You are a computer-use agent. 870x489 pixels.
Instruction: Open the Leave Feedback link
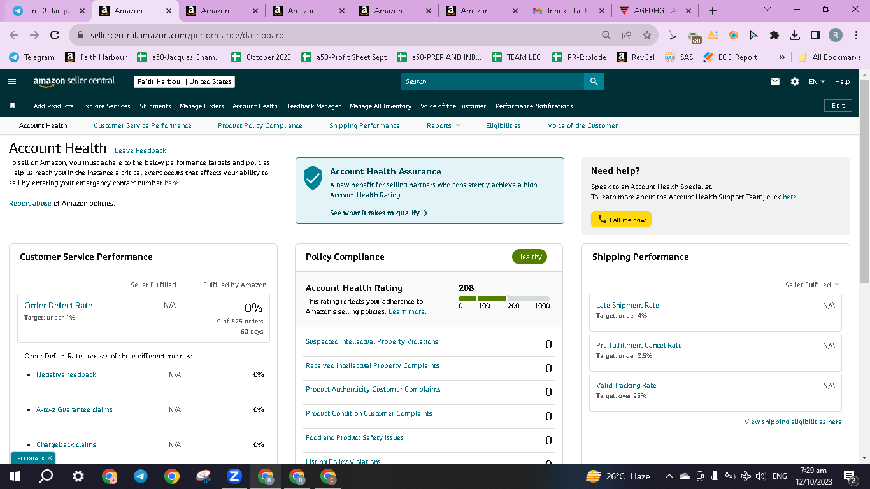[x=140, y=150]
